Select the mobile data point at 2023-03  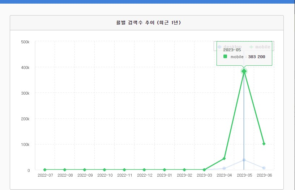pyautogui.click(x=204, y=169)
